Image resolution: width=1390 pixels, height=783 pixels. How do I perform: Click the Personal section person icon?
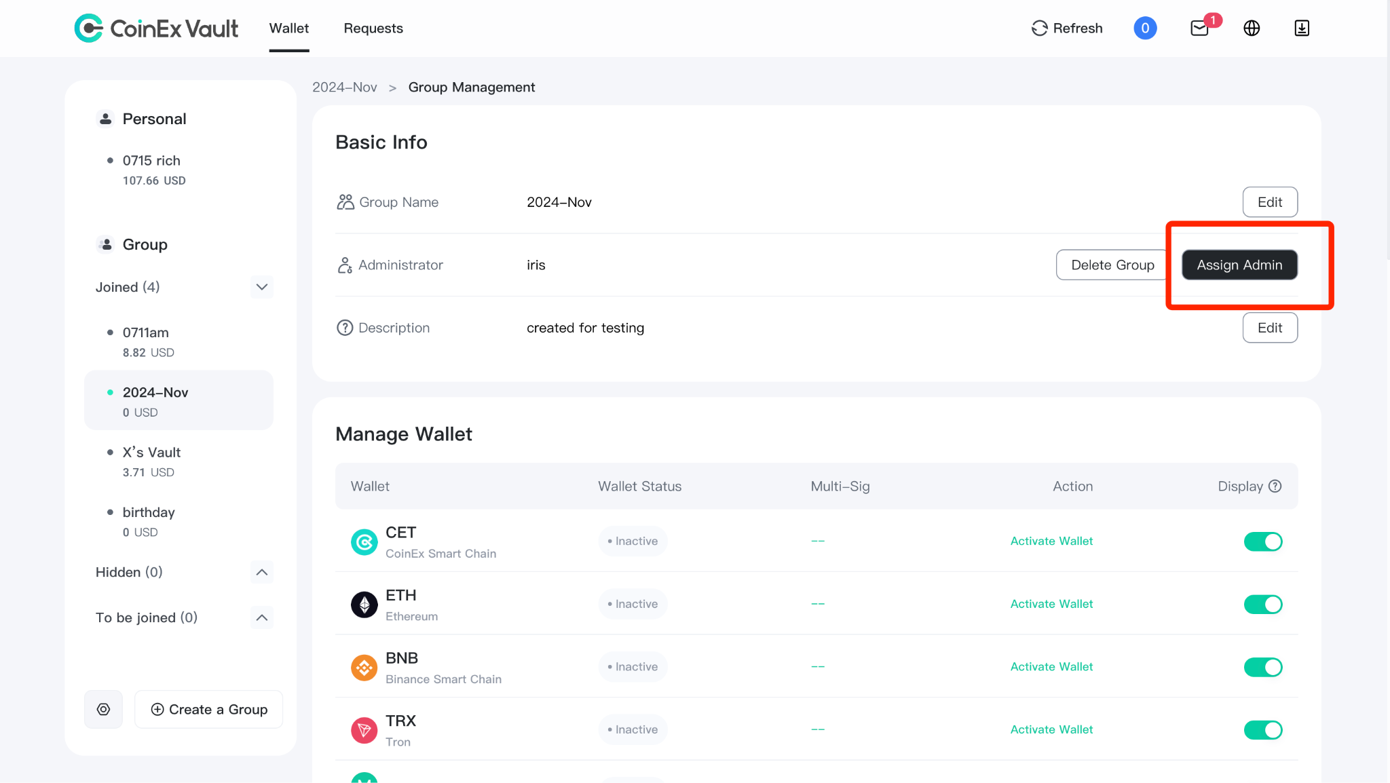105,119
